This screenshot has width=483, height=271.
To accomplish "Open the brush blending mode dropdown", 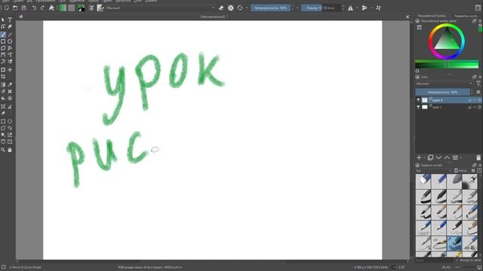I will (159, 8).
